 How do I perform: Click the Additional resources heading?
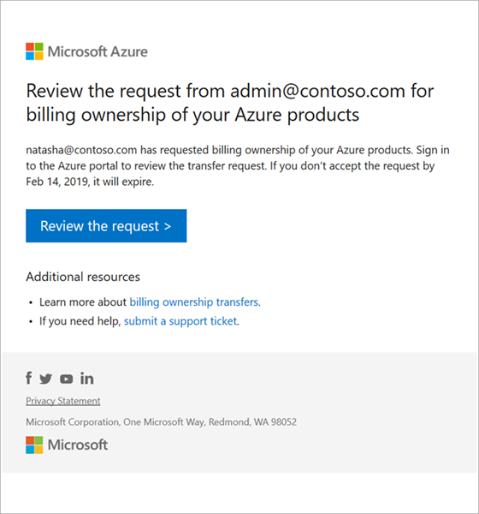click(x=83, y=277)
